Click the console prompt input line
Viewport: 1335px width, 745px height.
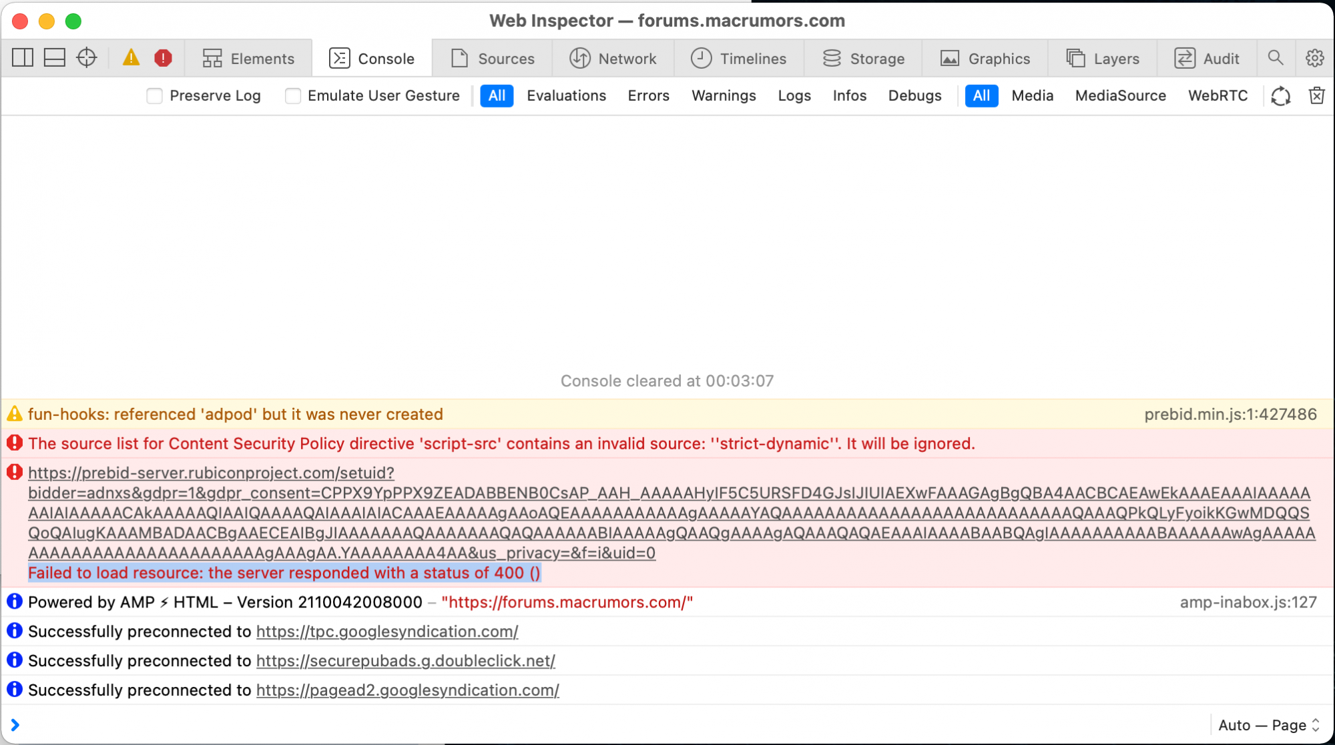(x=601, y=725)
